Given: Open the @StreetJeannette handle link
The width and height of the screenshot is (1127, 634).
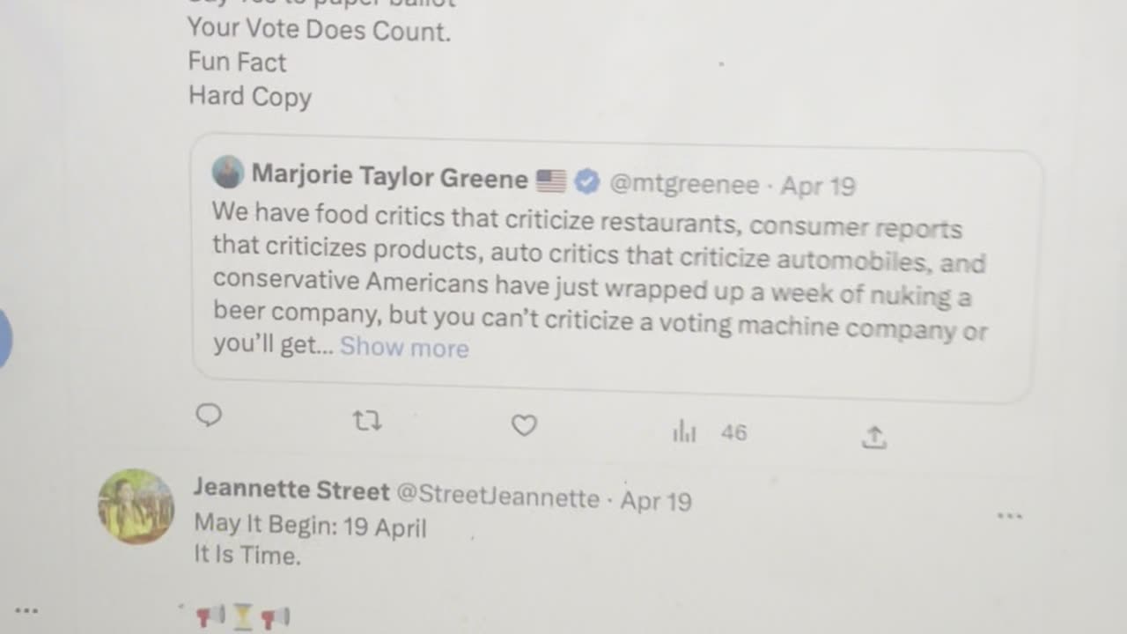Looking at the screenshot, I should pyautogui.click(x=497, y=496).
